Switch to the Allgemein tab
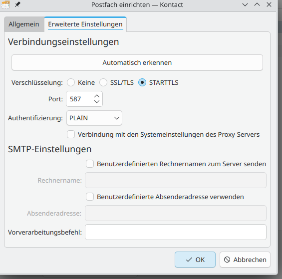This screenshot has width=282, height=279. pos(24,24)
